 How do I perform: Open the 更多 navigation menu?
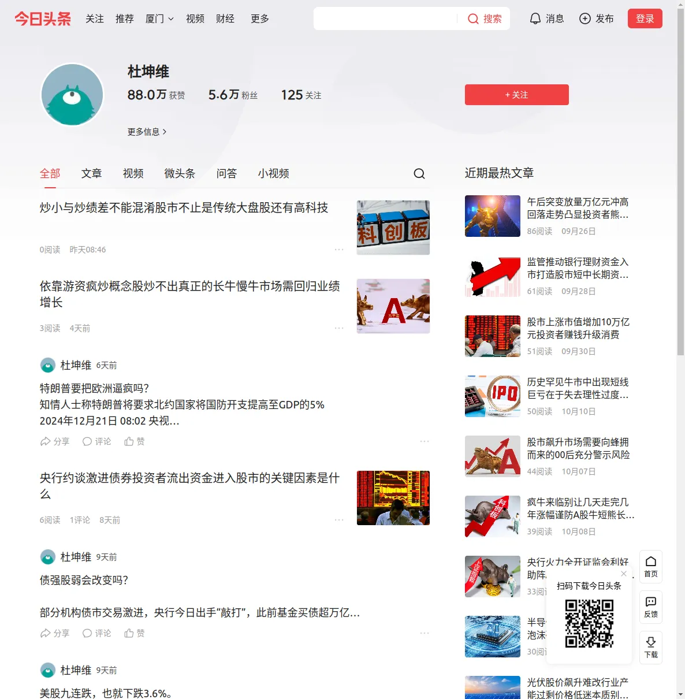260,18
